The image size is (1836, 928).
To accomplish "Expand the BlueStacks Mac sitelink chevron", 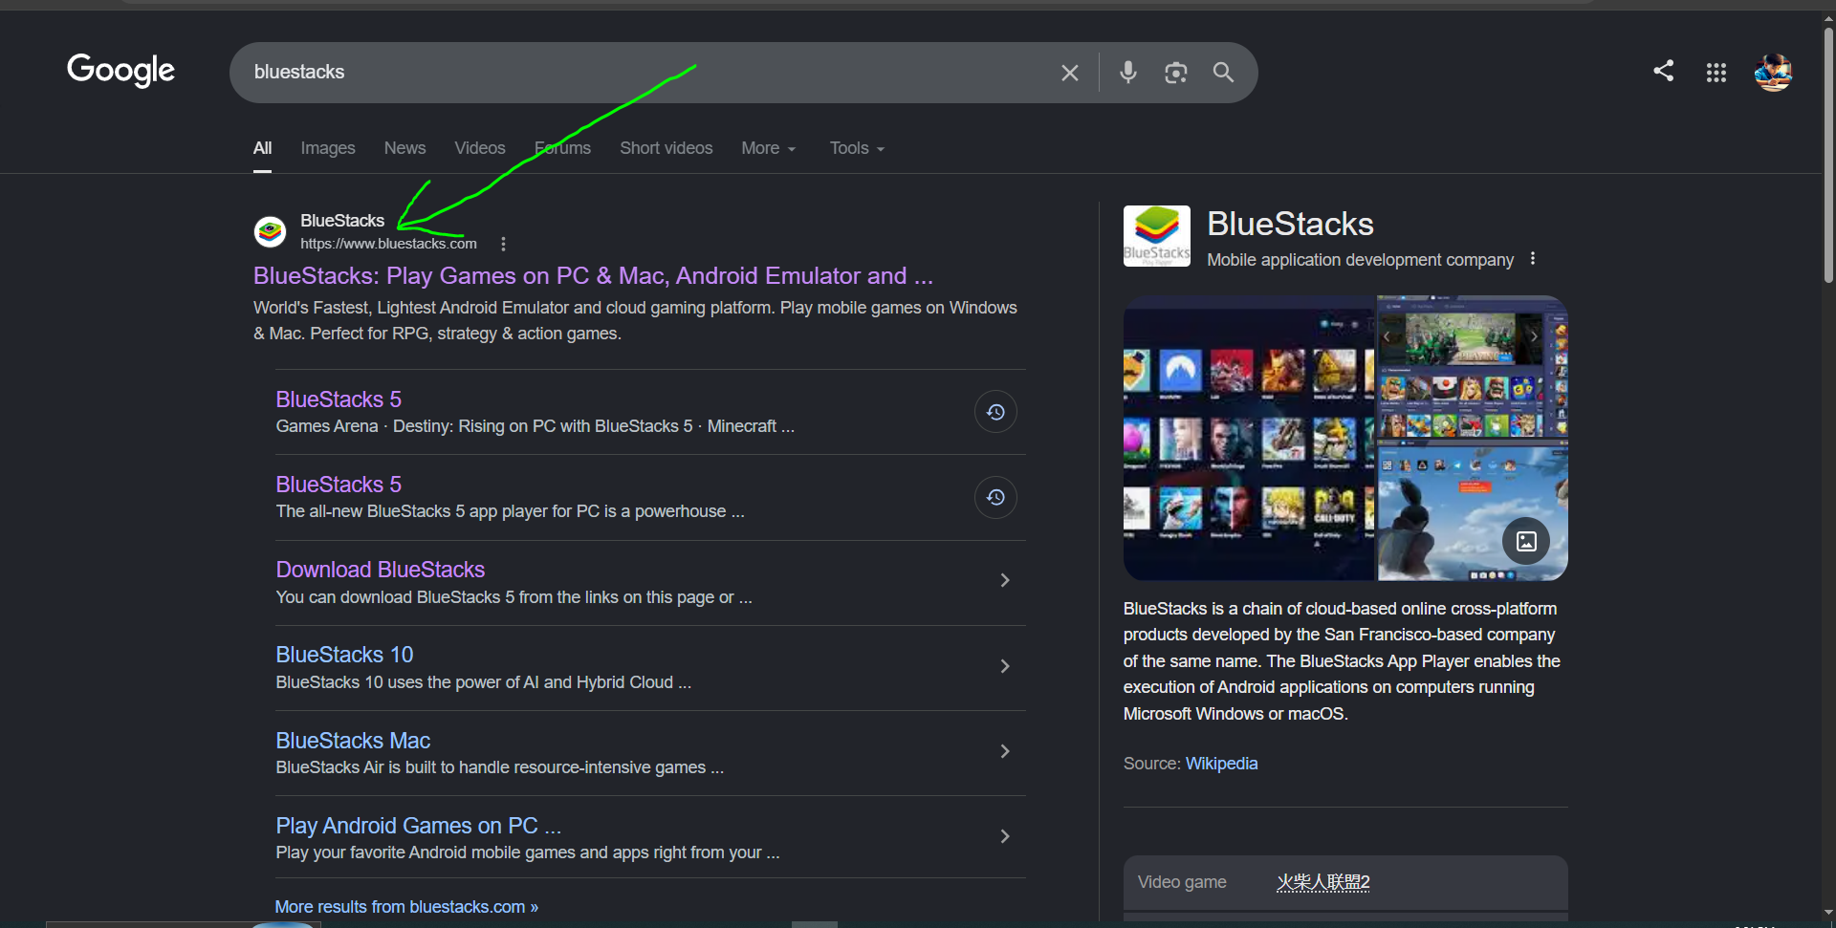I will pos(1004,751).
